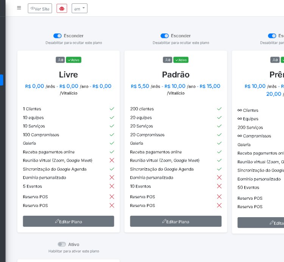
Task: Enable the Ativo switch below Livre plan
Action: tap(62, 244)
